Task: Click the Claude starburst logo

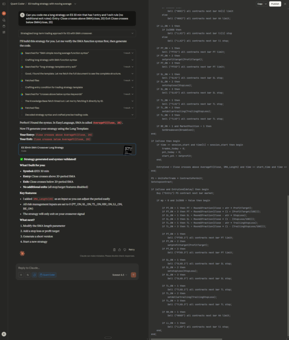Action: (x=22, y=253)
